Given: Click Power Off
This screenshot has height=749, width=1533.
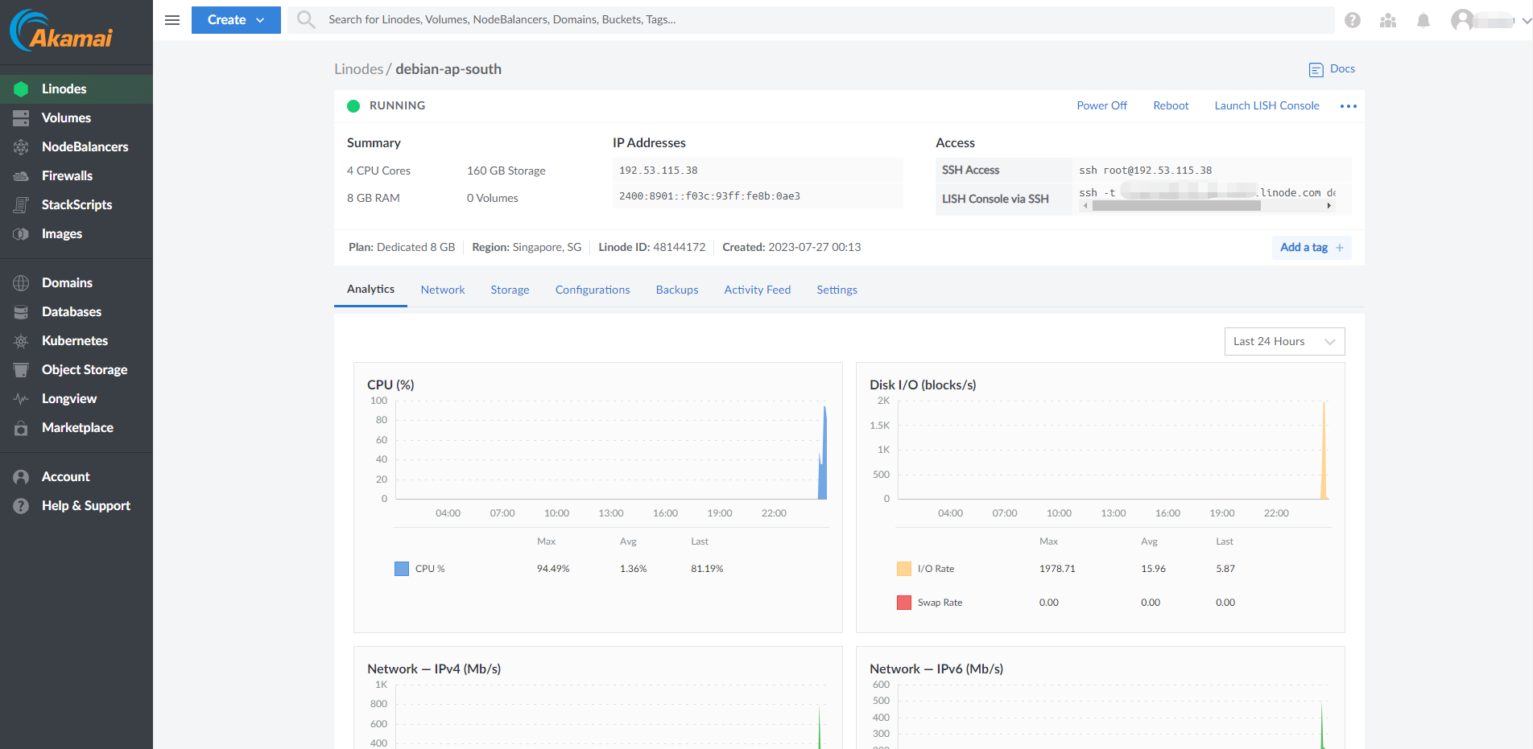Looking at the screenshot, I should coord(1102,105).
